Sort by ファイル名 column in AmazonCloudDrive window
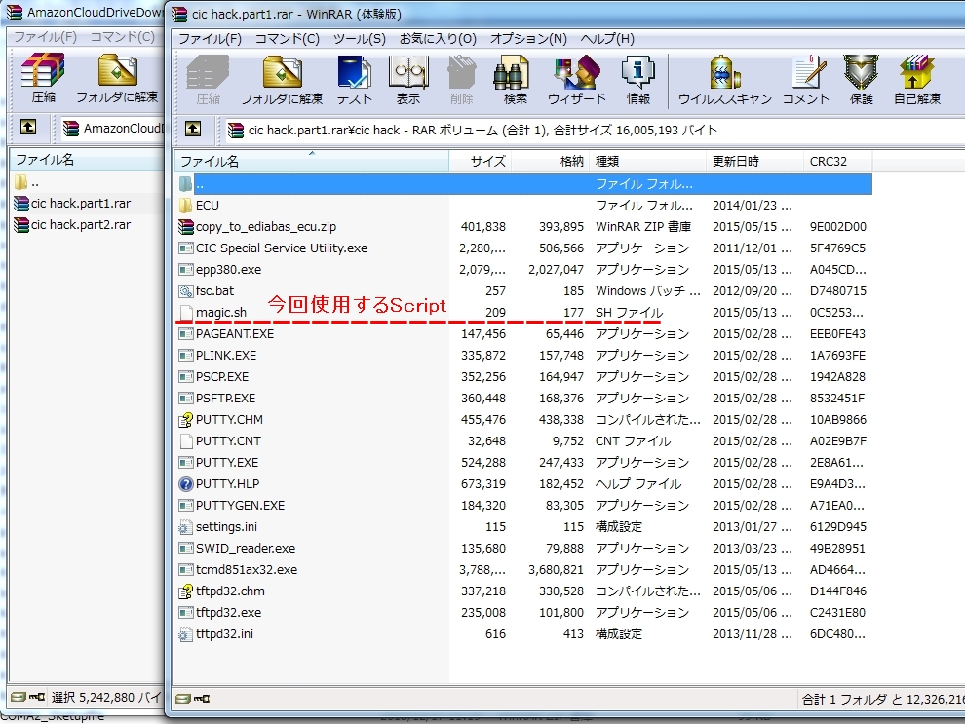965x724 pixels. point(86,160)
